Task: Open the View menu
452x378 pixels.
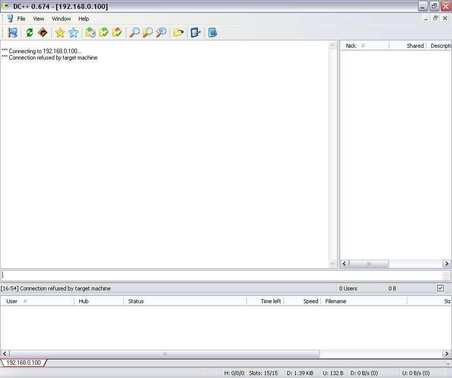Action: (x=38, y=19)
